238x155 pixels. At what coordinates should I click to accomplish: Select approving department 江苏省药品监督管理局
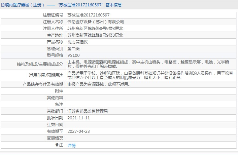click(88, 111)
